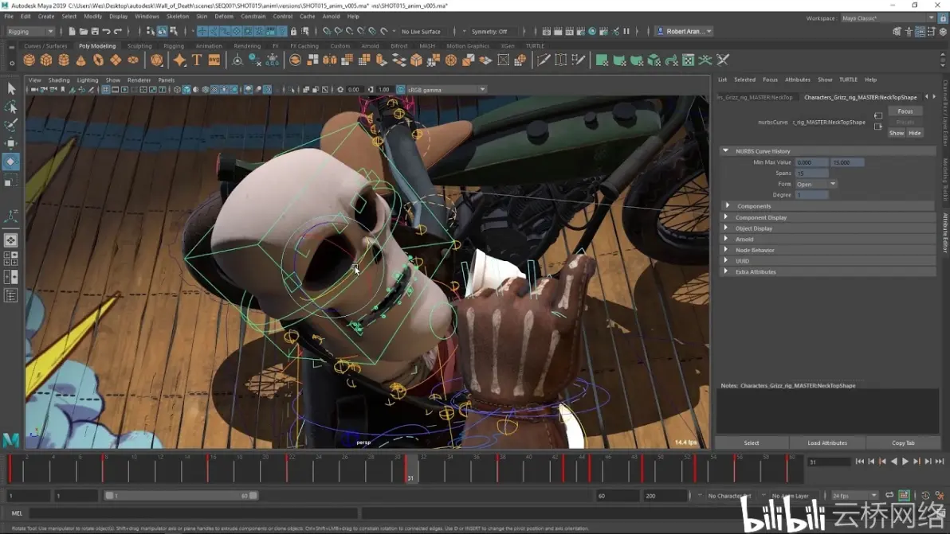Click the Select button at panel bottom
This screenshot has width=950, height=534.
coord(752,442)
